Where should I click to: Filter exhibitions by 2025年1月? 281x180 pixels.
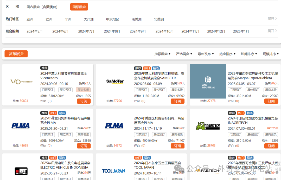pyautogui.click(x=241, y=31)
